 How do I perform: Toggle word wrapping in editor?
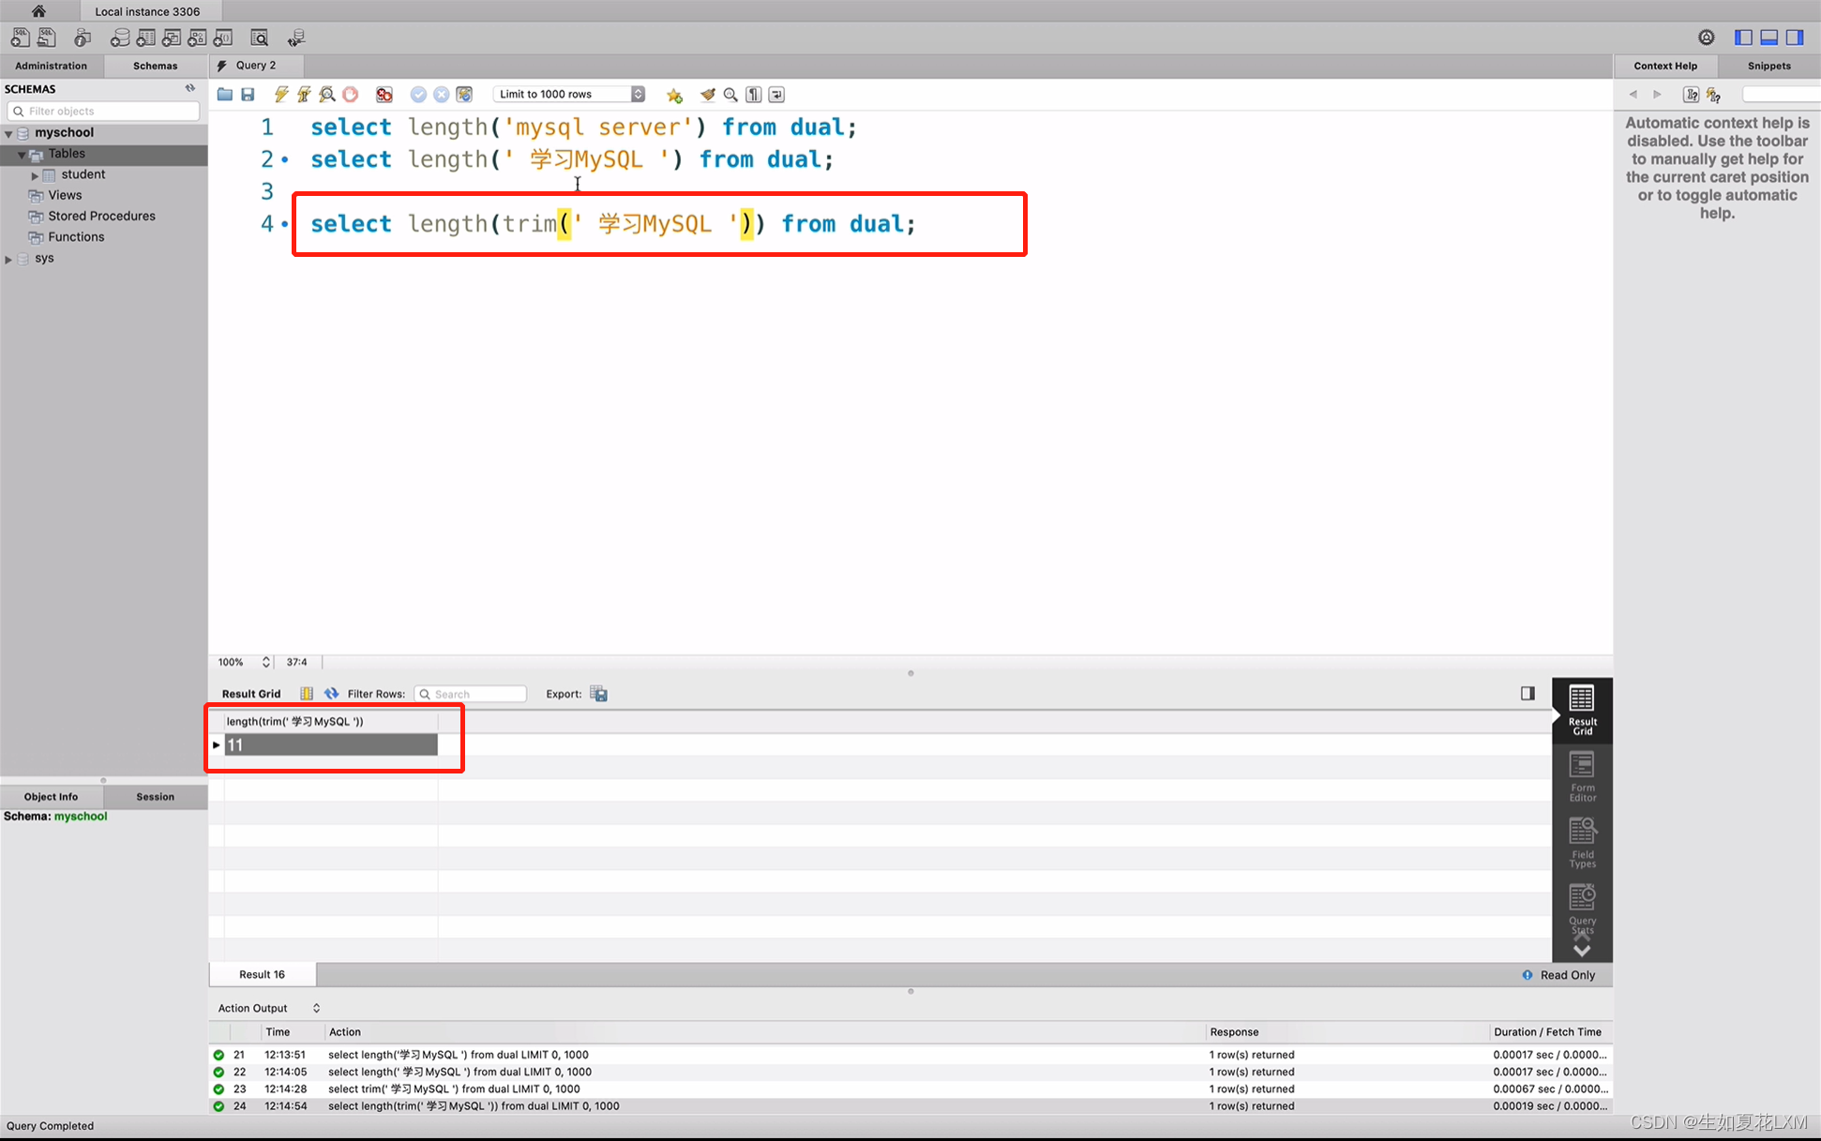(x=776, y=95)
